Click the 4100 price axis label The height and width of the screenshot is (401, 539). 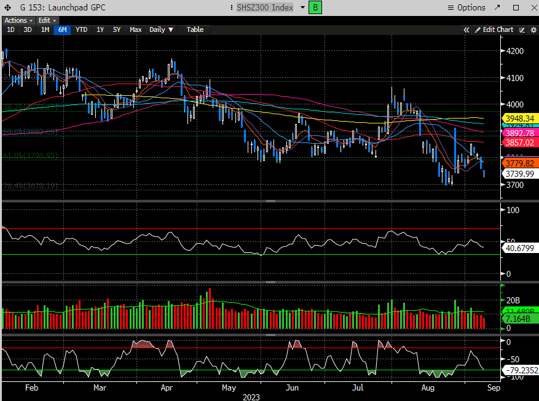515,78
